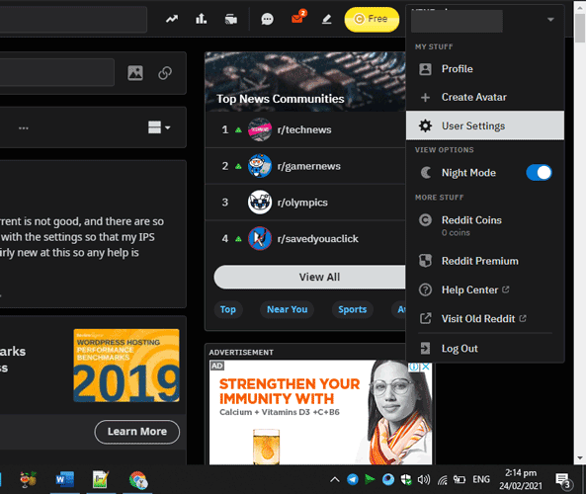Select the Sports category pill

(353, 309)
